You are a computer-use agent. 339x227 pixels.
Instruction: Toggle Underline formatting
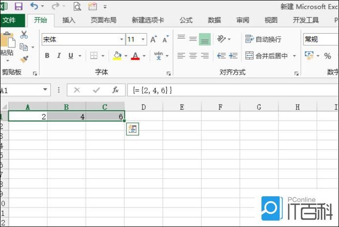[71, 56]
